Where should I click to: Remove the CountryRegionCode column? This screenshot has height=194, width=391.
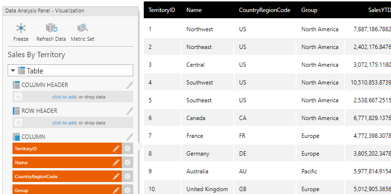(127, 177)
